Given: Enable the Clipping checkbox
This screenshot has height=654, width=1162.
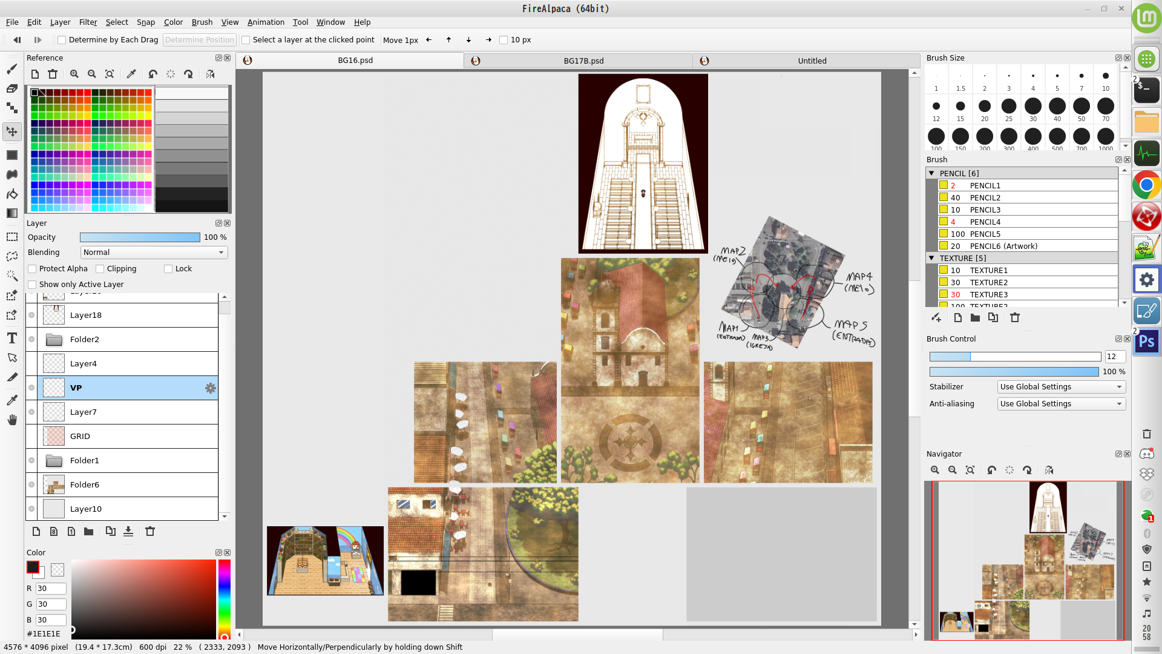Looking at the screenshot, I should (x=100, y=269).
